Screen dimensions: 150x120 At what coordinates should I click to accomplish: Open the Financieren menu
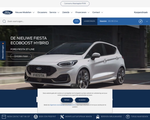(81, 12)
